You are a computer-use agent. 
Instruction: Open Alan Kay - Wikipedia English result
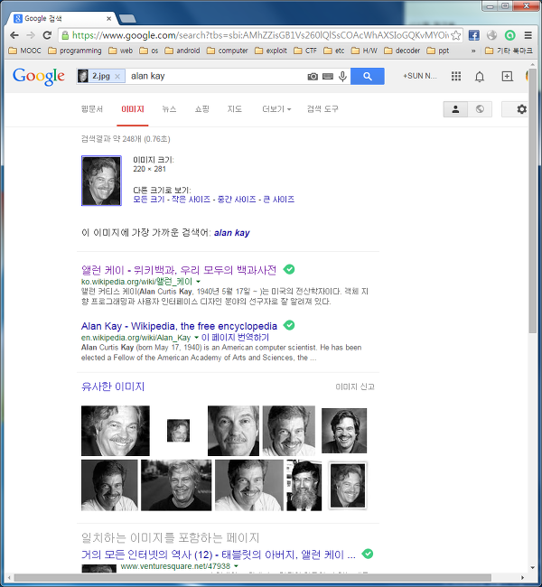click(179, 326)
